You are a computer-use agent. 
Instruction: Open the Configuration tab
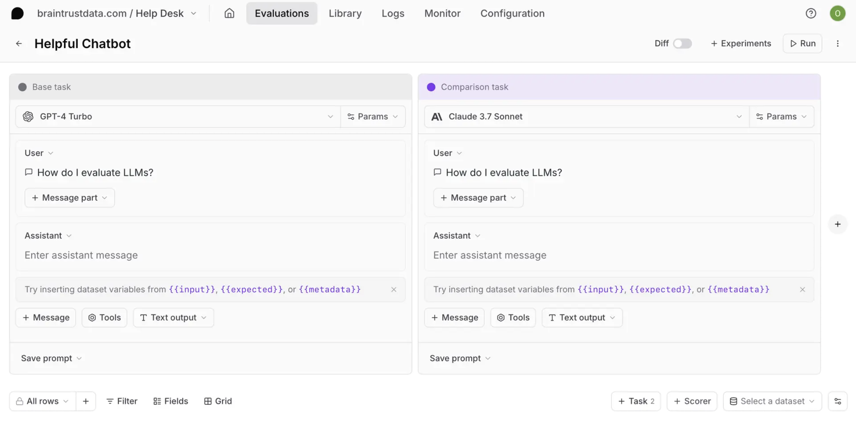(x=512, y=13)
